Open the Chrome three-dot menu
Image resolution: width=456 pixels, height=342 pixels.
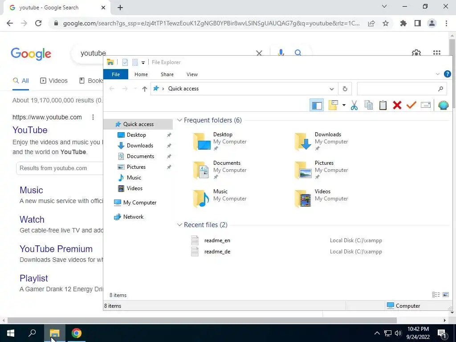click(446, 23)
